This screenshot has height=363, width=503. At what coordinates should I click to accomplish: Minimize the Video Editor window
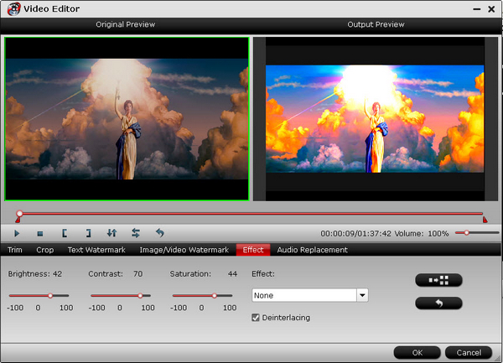[x=477, y=9]
